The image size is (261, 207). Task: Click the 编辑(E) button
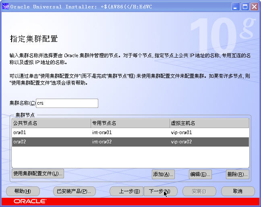point(200,174)
